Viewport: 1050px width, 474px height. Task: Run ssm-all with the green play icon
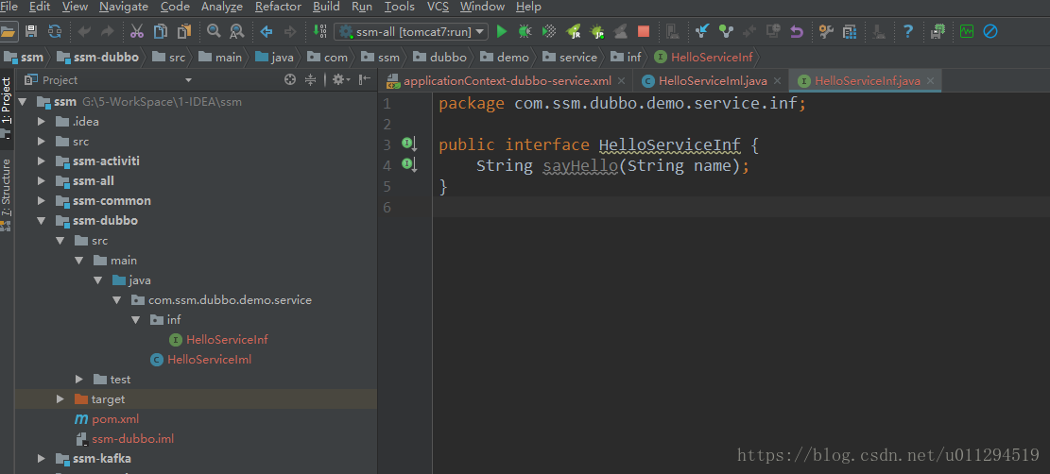pos(502,31)
